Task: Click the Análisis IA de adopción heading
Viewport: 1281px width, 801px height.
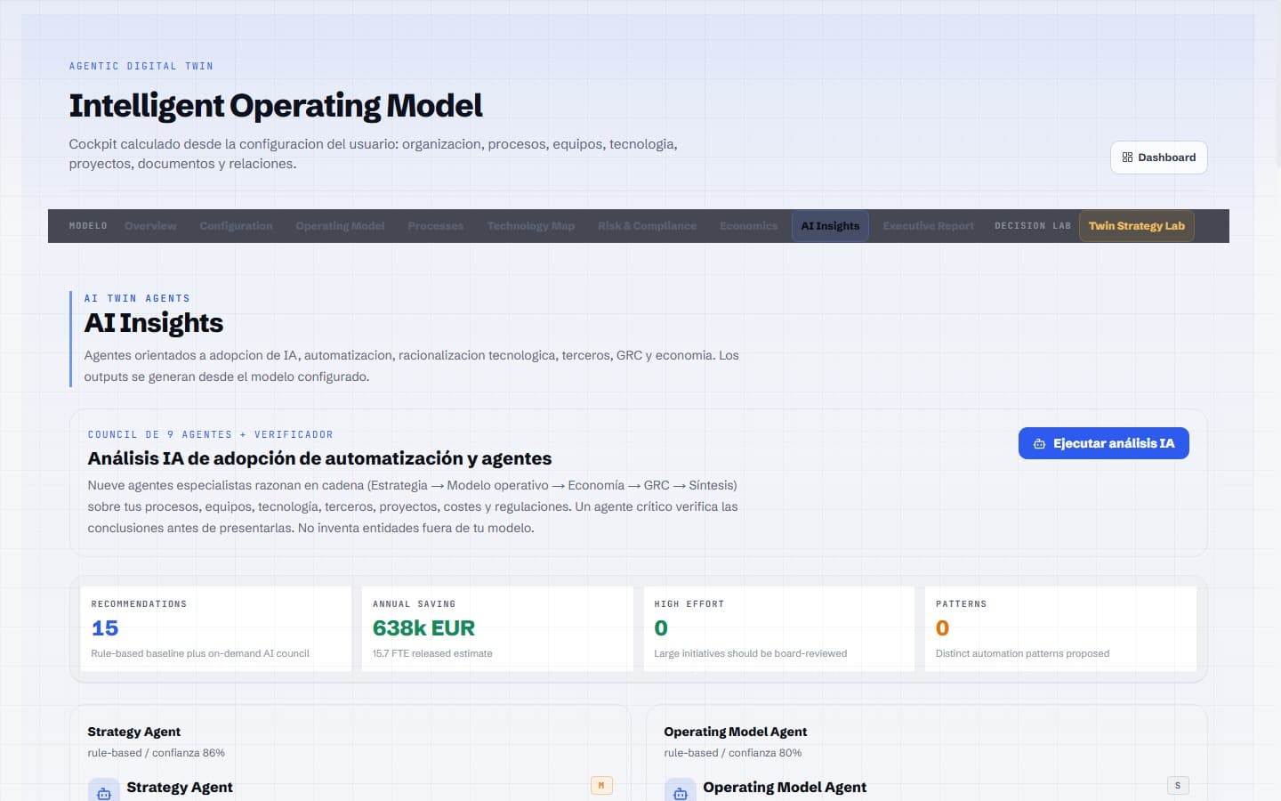Action: click(319, 458)
